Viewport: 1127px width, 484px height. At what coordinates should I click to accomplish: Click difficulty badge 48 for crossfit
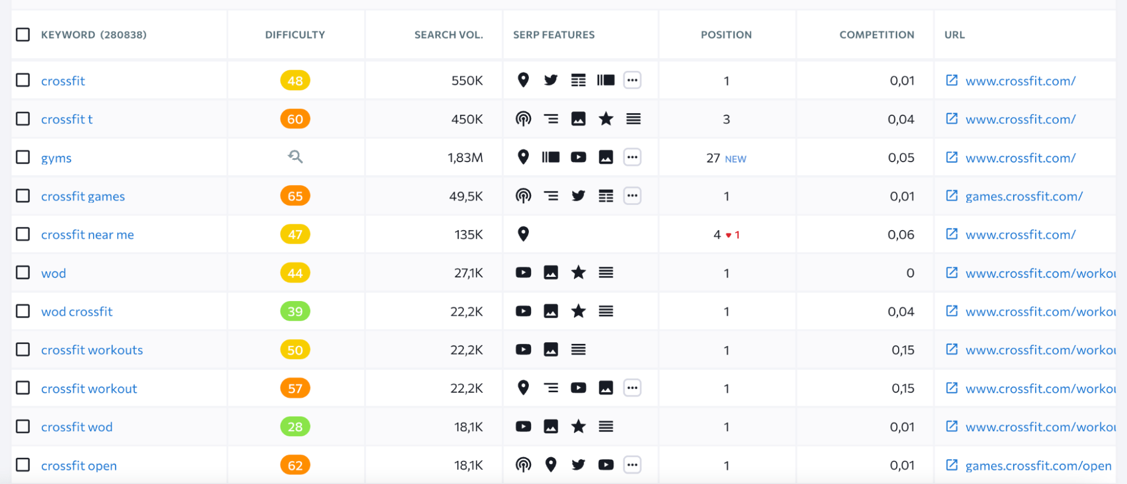click(295, 80)
